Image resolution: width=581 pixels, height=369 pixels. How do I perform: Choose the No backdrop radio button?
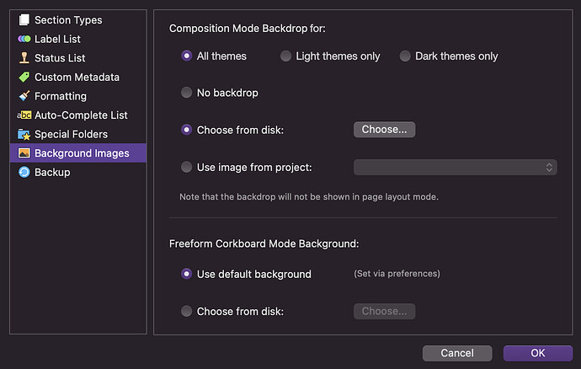(187, 93)
